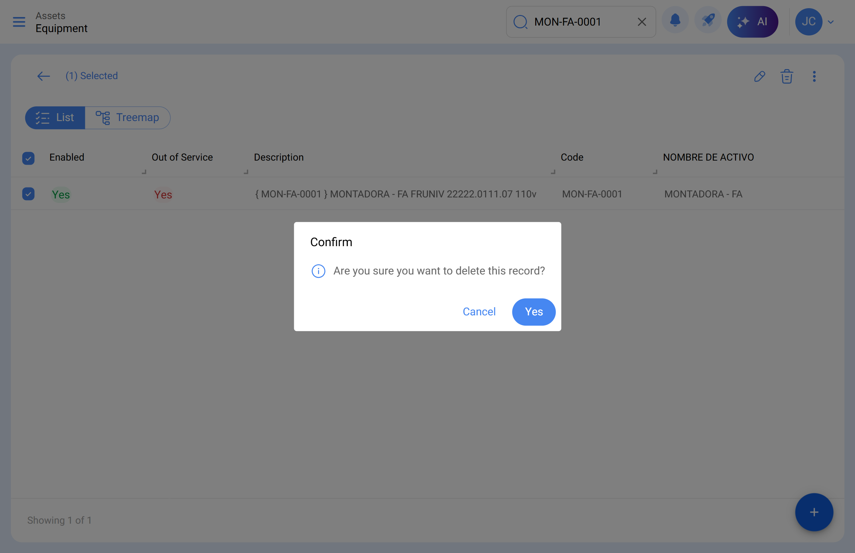This screenshot has height=553, width=855.
Task: Click the Description column header
Action: [279, 157]
